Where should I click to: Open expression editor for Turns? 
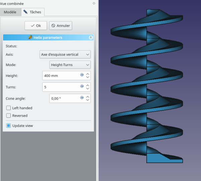pos(82,86)
